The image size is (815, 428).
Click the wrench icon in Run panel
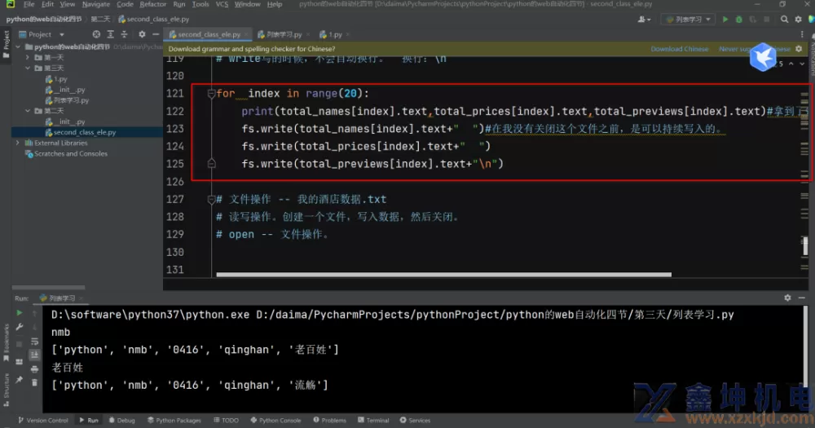pyautogui.click(x=20, y=327)
